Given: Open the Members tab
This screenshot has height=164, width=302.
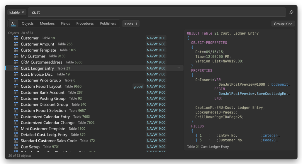Looking at the screenshot, I should pos(47,23).
